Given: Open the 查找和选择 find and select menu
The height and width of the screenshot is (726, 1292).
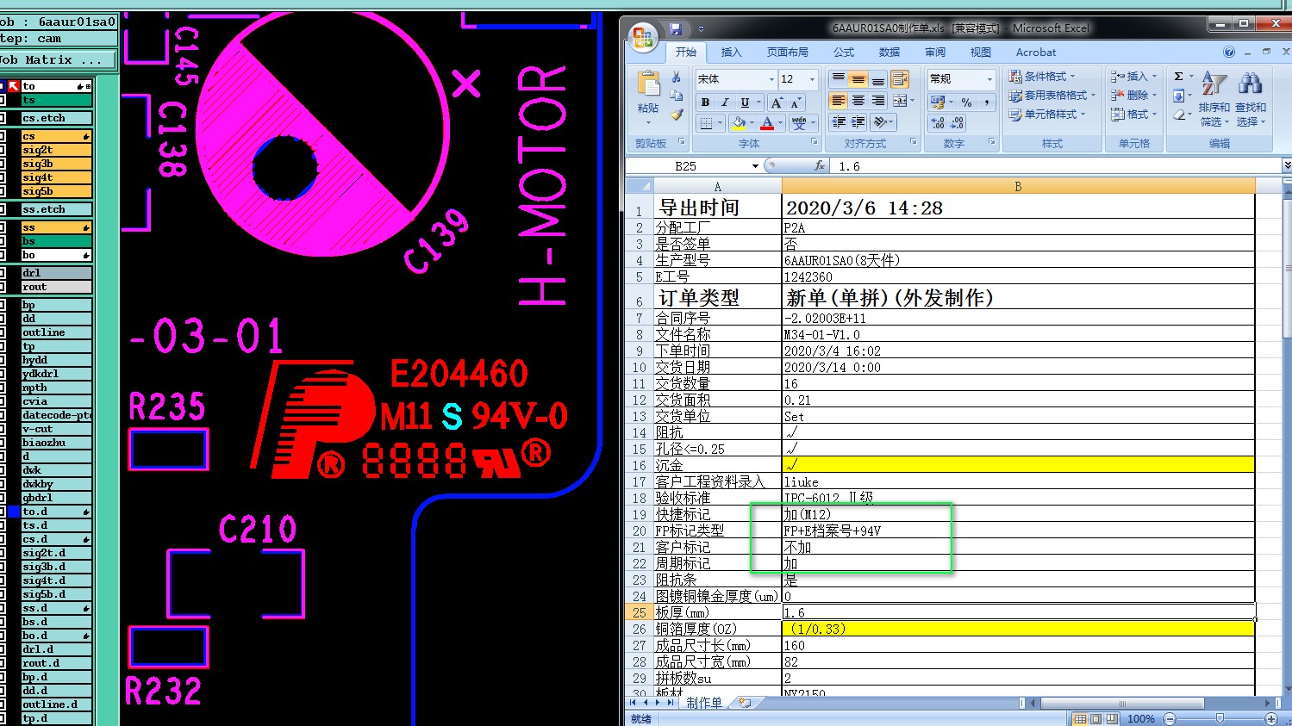Looking at the screenshot, I should click(1251, 98).
